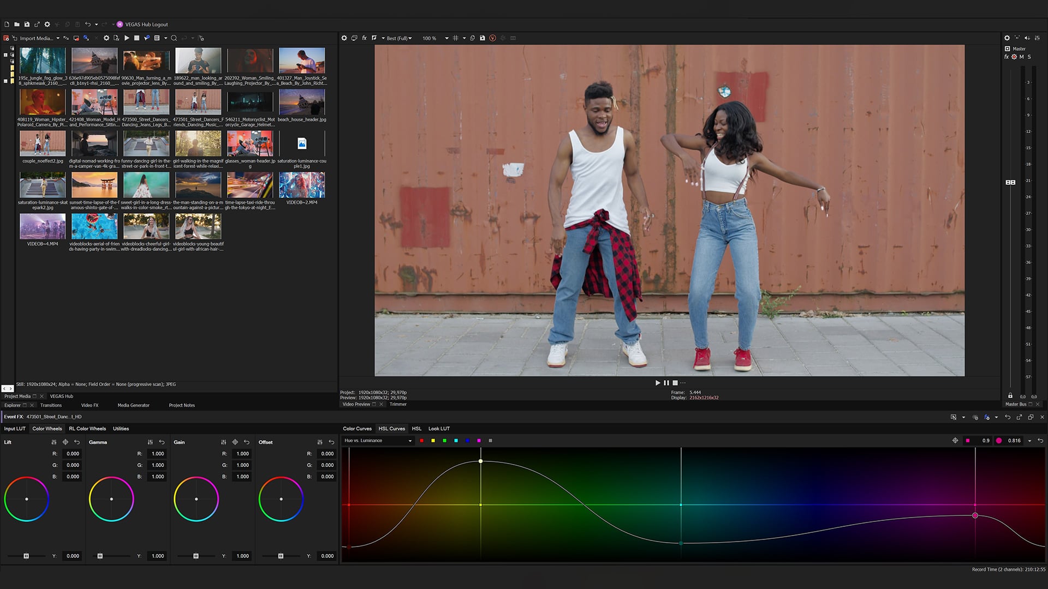
Task: Open the Transitions panel tab
Action: (52, 405)
